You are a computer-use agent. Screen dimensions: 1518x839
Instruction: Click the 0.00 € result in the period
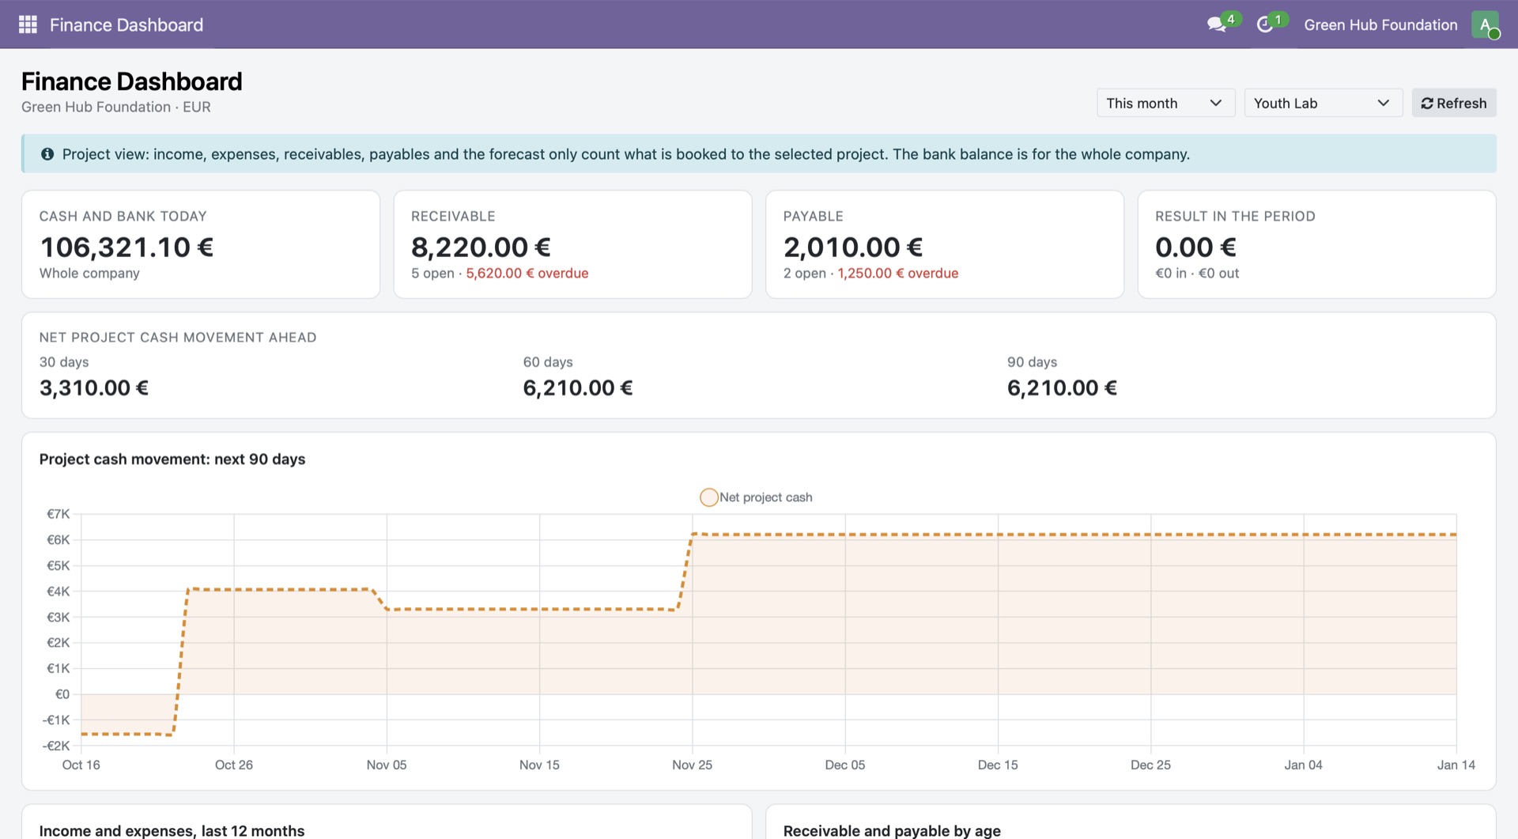[x=1195, y=248]
